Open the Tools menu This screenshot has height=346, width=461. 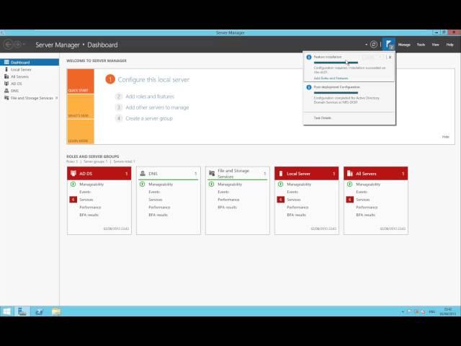click(x=421, y=45)
